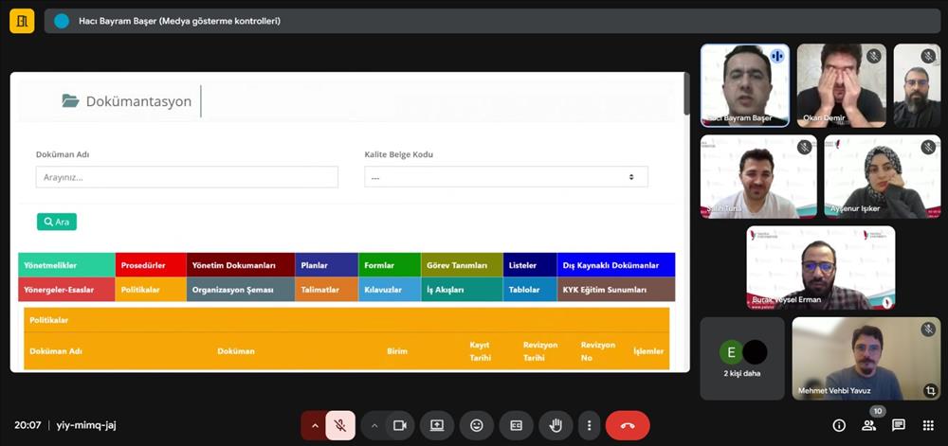Click the green Ara search button
Viewport: 948px width, 446px height.
[x=57, y=222]
